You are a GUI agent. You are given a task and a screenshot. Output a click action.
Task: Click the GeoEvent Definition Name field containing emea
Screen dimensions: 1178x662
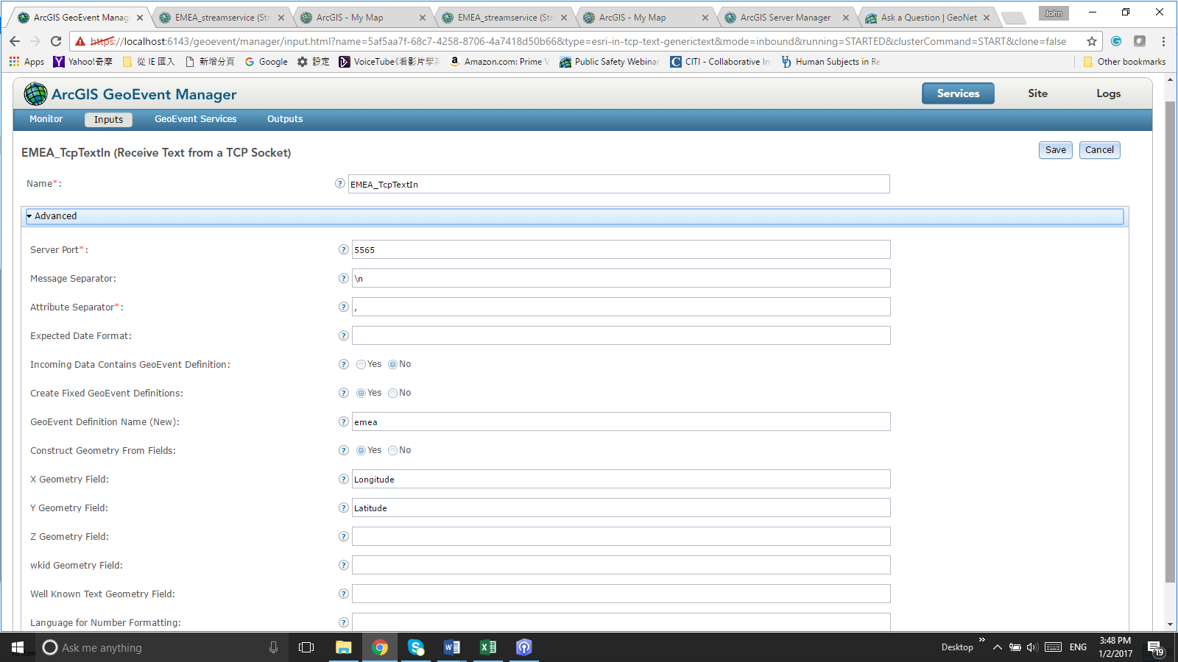[x=621, y=422]
